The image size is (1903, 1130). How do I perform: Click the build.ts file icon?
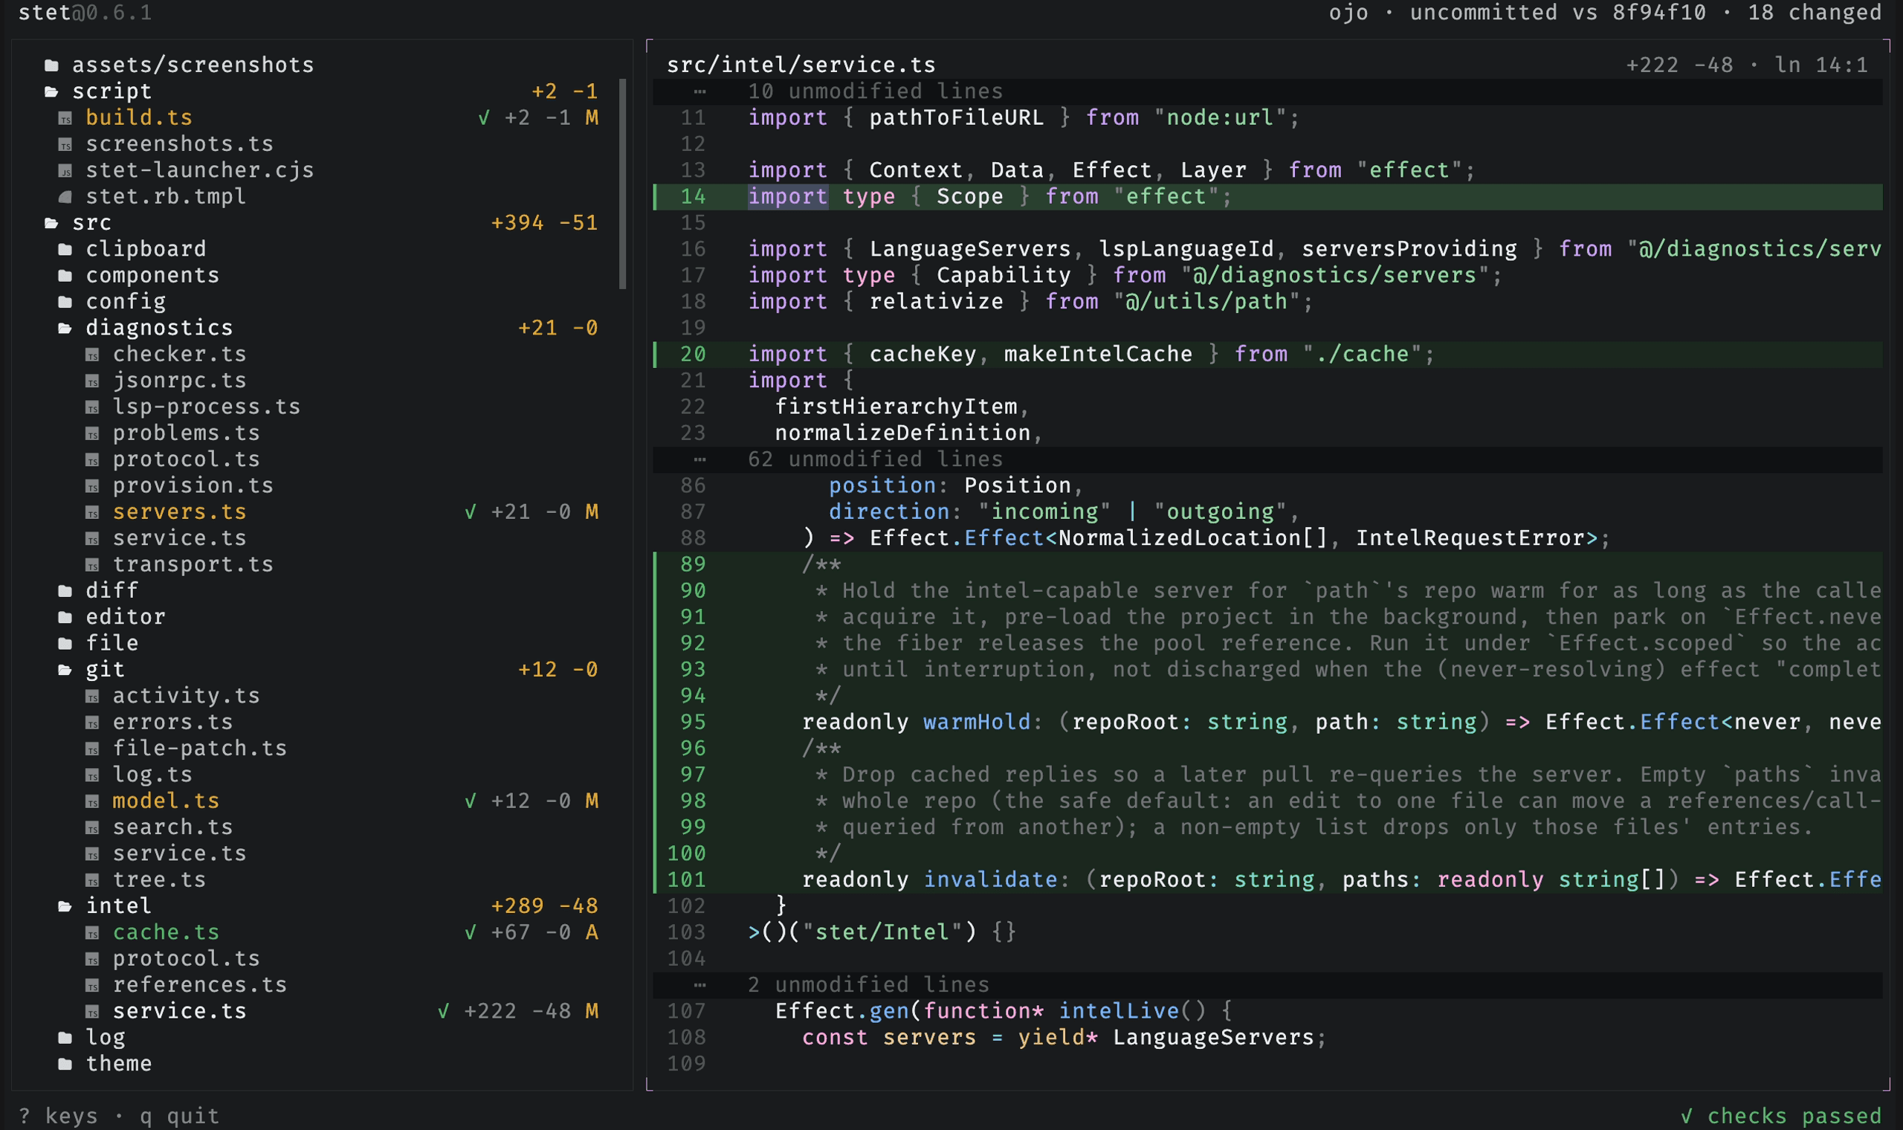pyautogui.click(x=65, y=118)
